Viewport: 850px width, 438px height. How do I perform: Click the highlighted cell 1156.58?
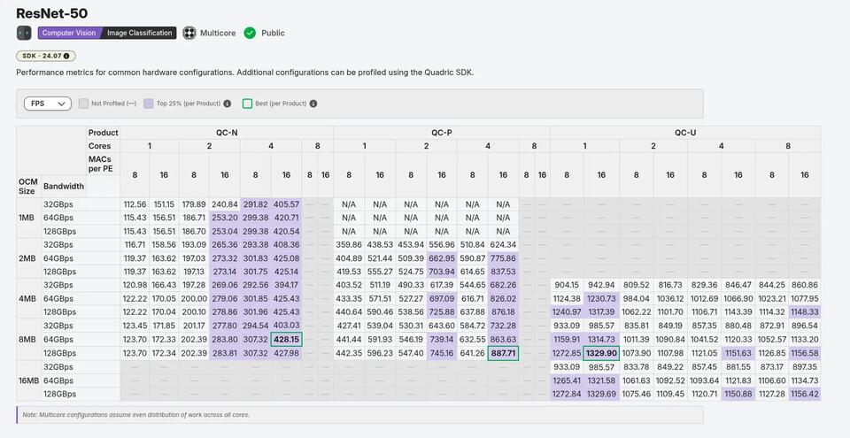(x=805, y=353)
